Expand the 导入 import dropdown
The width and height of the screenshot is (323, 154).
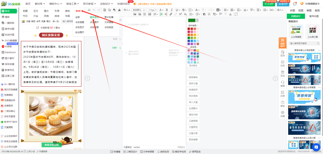click(x=127, y=10)
